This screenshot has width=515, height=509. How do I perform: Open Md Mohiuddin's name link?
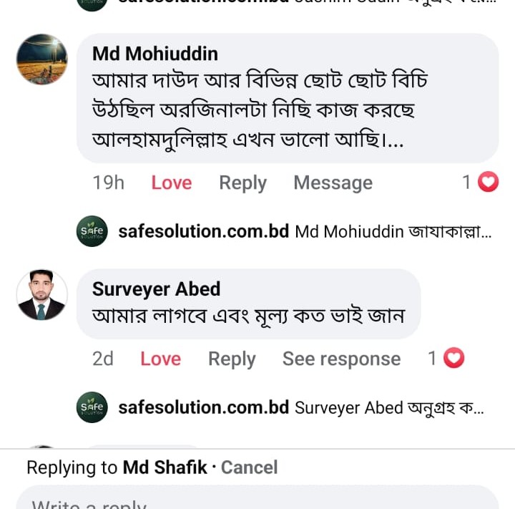coord(155,54)
